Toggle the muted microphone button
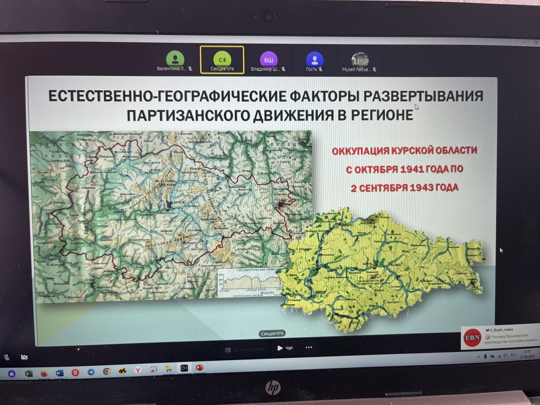Screen dimensions: 540x405 [7, 357]
